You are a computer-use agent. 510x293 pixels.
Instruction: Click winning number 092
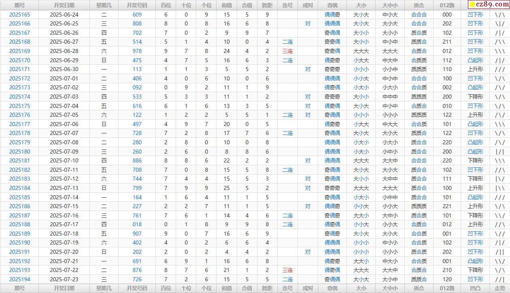pos(137,87)
